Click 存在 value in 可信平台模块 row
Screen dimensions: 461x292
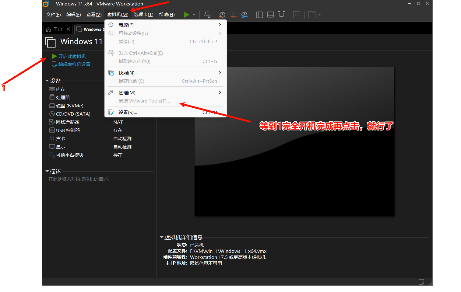118,155
